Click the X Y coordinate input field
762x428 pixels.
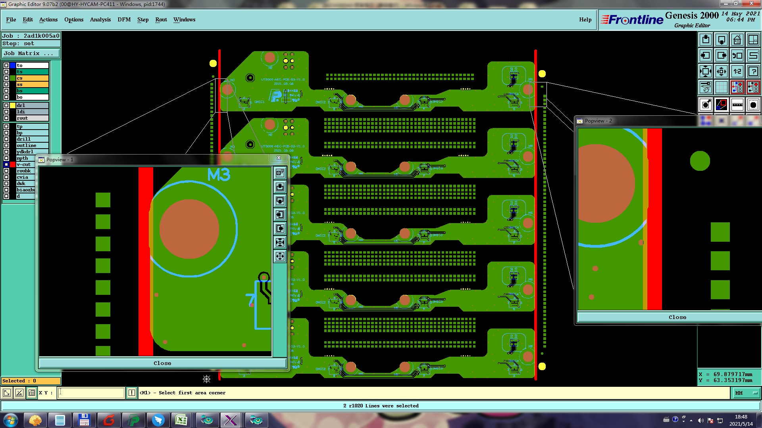[x=91, y=393]
